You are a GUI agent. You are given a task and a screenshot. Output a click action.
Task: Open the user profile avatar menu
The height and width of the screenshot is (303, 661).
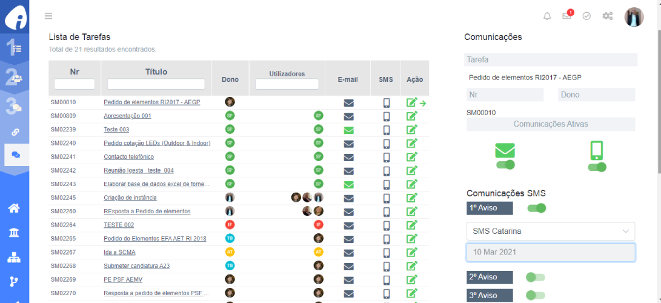634,17
